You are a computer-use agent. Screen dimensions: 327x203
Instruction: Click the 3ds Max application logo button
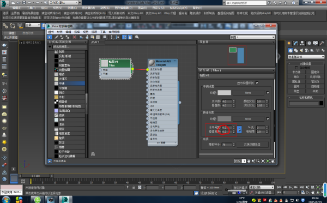coord(4,4)
